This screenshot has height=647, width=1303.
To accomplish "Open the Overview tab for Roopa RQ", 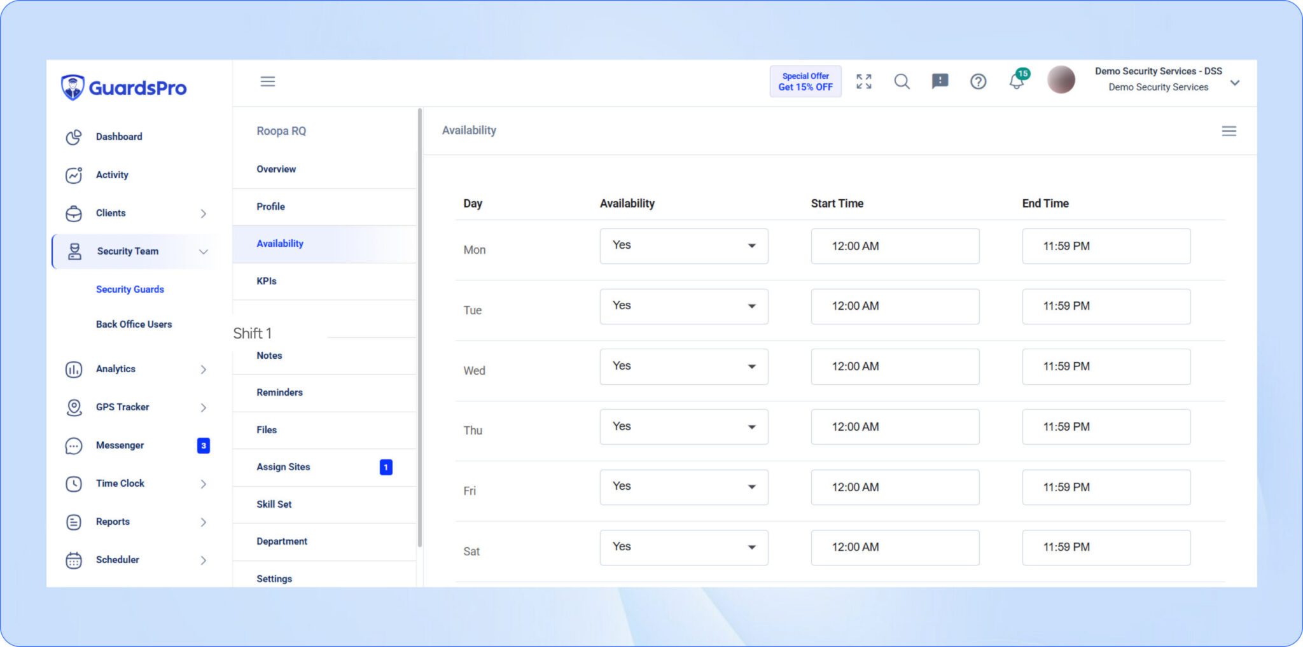I will 324,169.
